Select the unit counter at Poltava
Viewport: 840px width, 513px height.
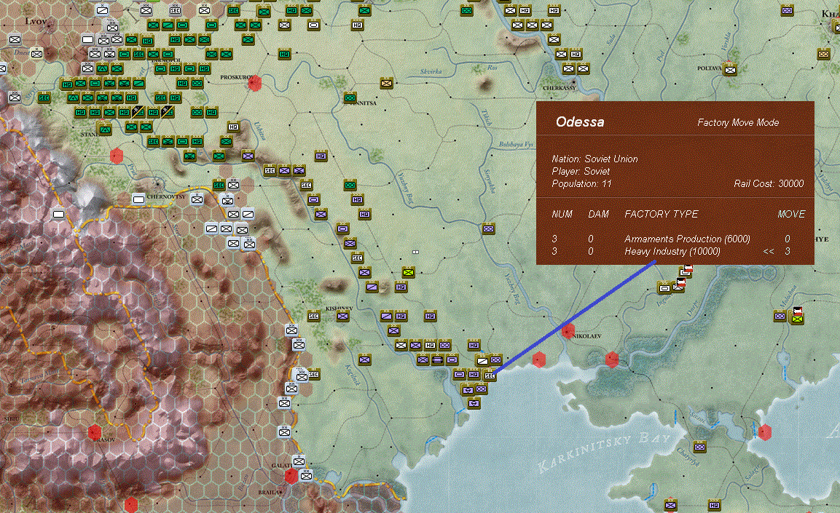[730, 69]
